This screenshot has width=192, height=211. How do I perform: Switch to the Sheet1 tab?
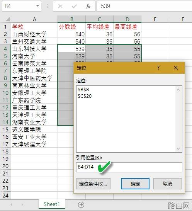click(52, 204)
